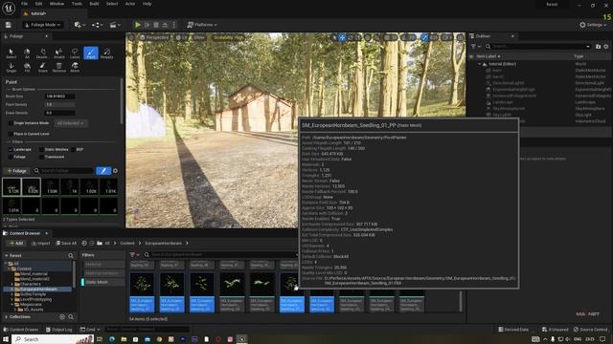This screenshot has height=344, width=613.
Task: Click the viewport translate gizmo icon
Action: 342,37
